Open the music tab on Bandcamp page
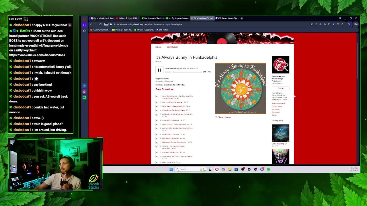The height and width of the screenshot is (206, 367). [158, 47]
